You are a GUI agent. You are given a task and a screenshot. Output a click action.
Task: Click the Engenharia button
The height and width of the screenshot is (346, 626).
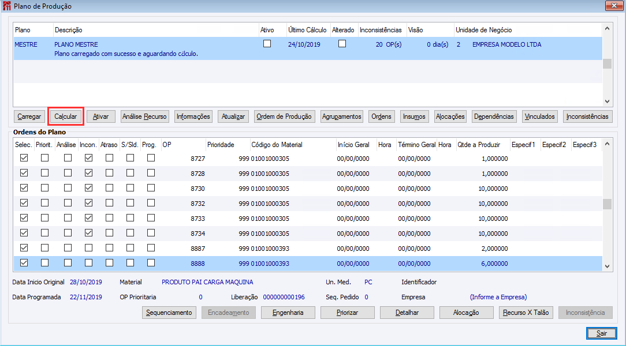pyautogui.click(x=288, y=313)
